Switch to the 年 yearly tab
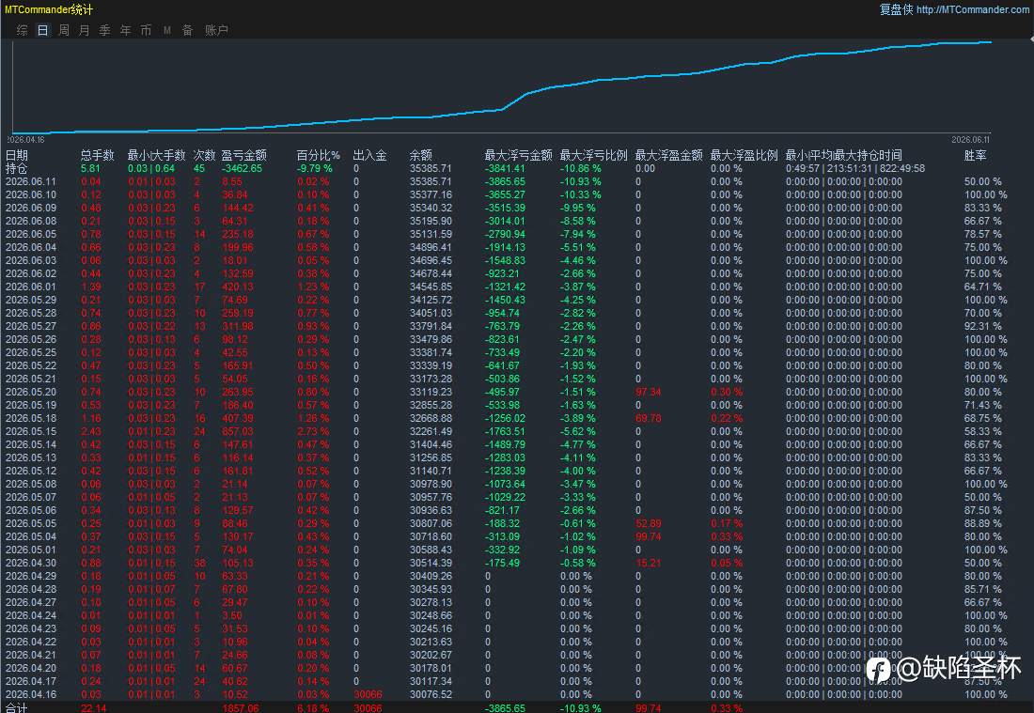 (125, 30)
